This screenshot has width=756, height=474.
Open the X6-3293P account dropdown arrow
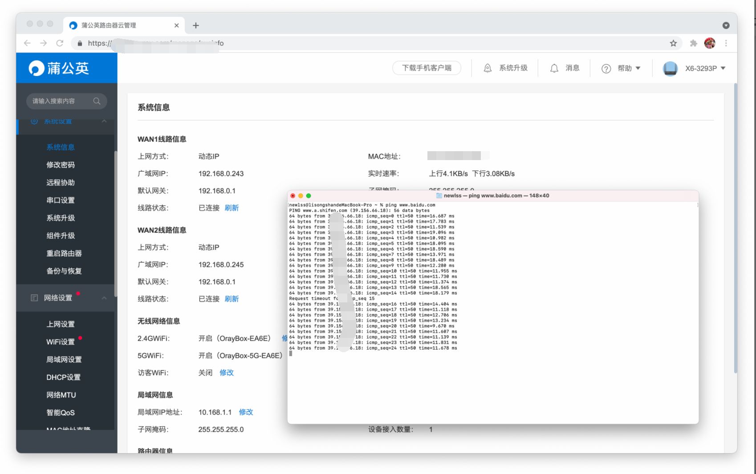[x=723, y=68]
